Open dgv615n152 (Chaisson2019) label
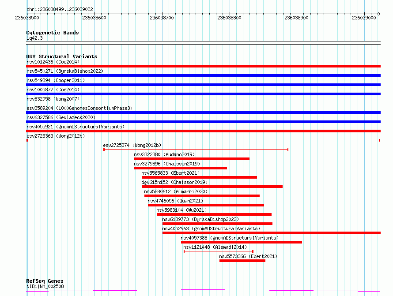This screenshot has width=393, height=296. coord(174,182)
